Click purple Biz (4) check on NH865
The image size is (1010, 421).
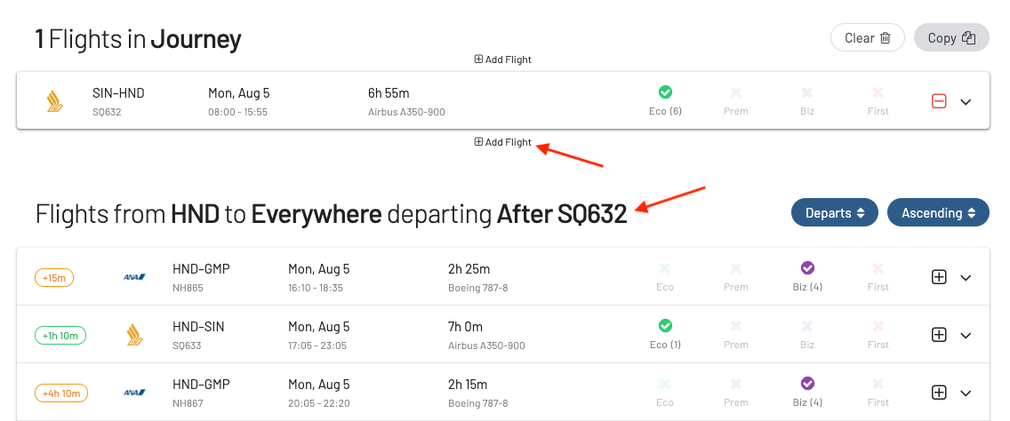[807, 268]
